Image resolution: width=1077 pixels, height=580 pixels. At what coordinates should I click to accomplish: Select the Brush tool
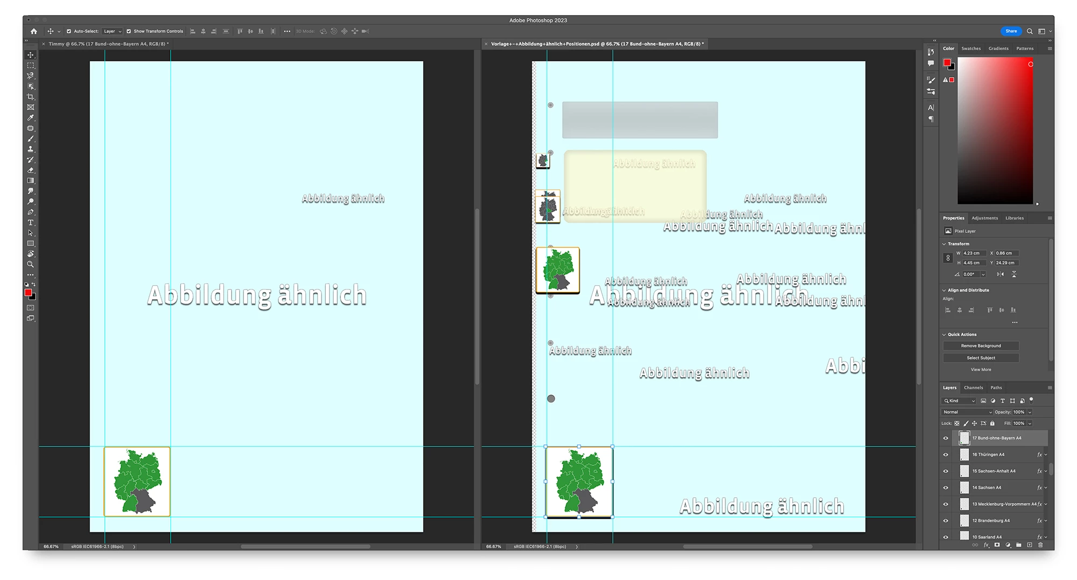coord(31,139)
